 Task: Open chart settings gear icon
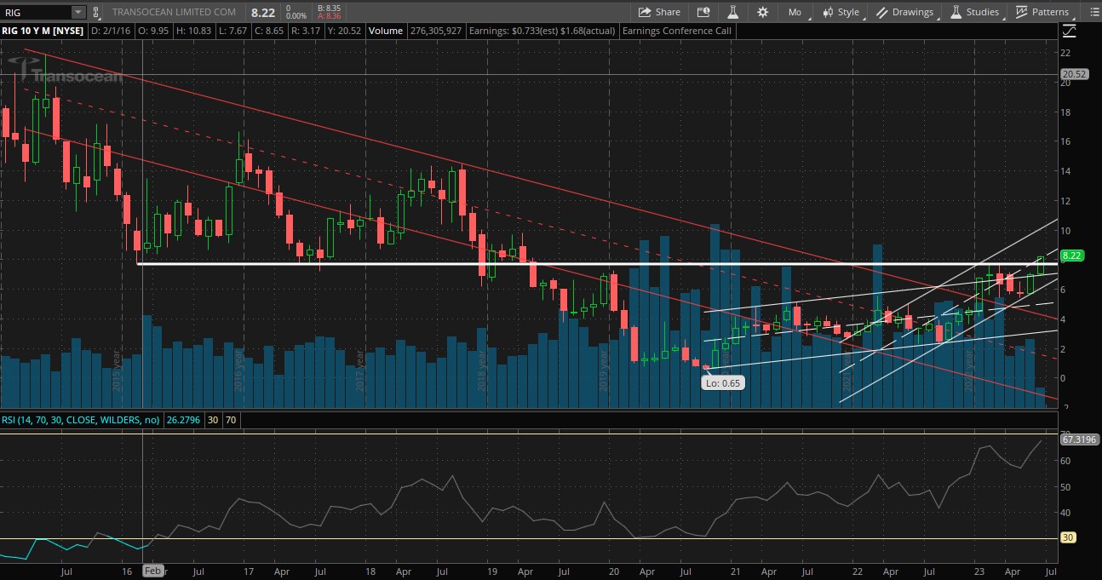point(762,12)
